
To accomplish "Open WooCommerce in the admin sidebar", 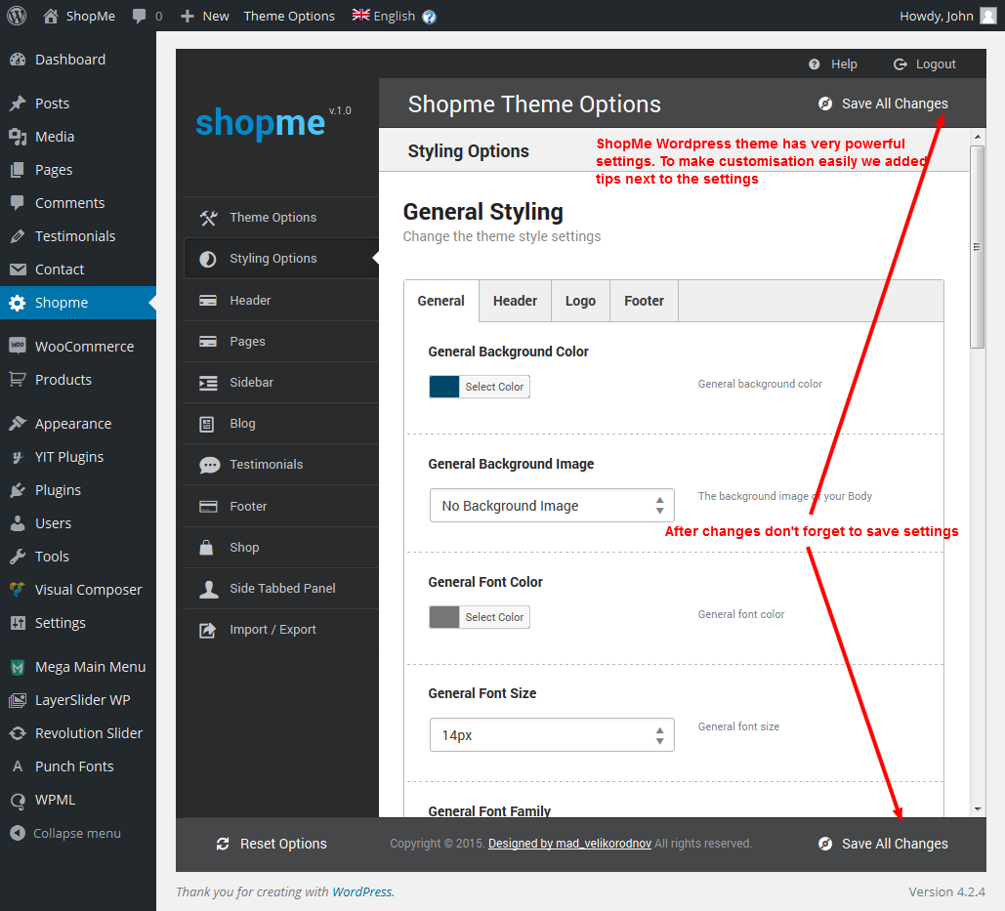I will click(84, 347).
